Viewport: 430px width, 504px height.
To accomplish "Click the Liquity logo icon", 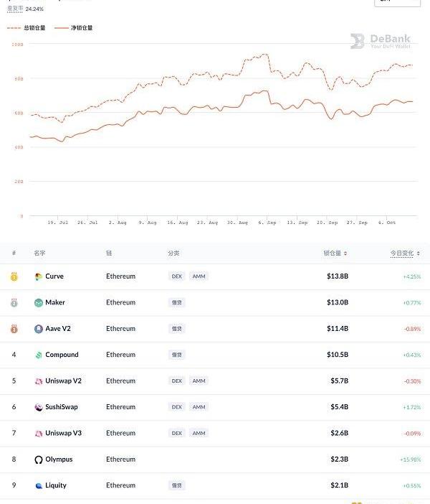I will [39, 485].
